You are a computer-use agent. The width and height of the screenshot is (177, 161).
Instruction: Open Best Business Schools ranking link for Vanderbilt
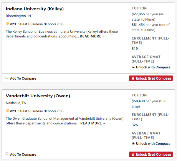pyautogui.click(x=38, y=111)
